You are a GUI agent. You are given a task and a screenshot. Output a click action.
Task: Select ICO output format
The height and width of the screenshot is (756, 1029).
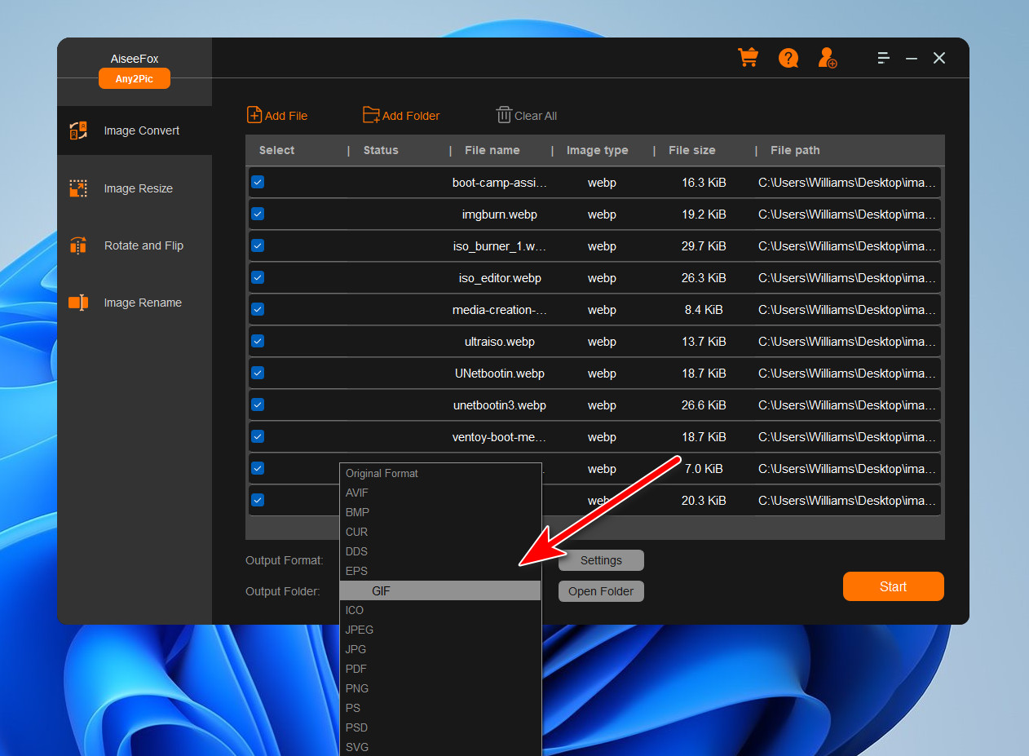440,610
